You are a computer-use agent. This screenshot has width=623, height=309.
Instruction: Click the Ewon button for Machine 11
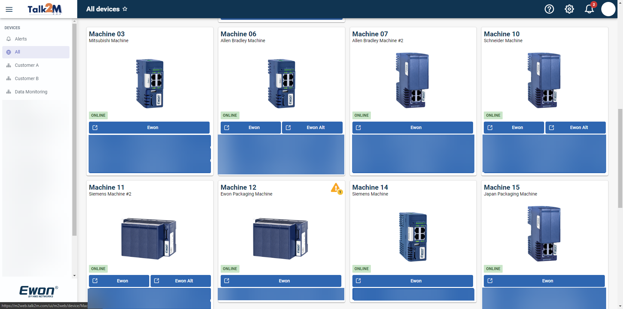[119, 281]
